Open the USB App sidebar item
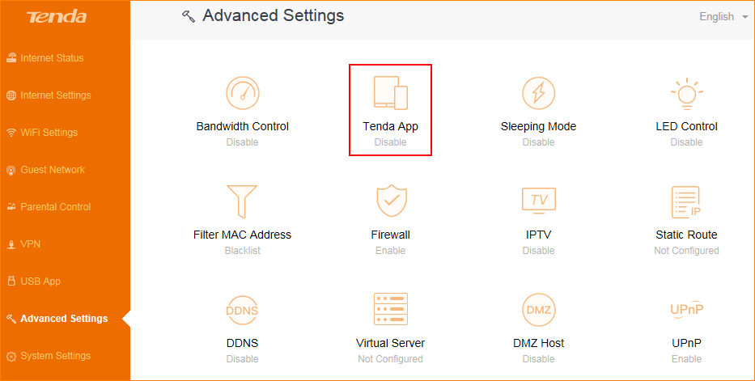The height and width of the screenshot is (381, 755). pyautogui.click(x=40, y=282)
